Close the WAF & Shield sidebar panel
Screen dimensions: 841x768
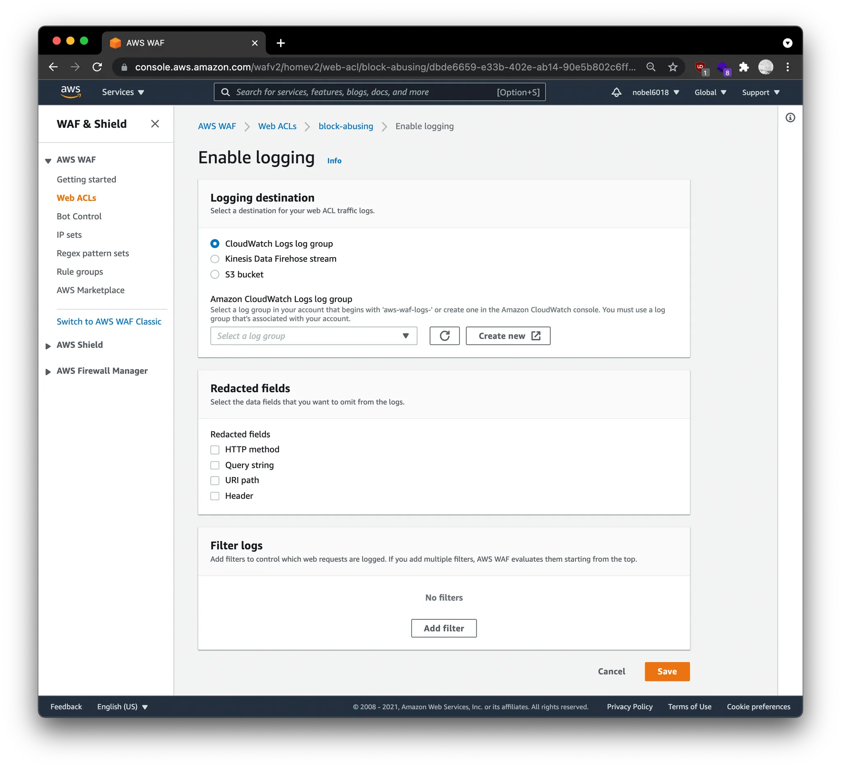pyautogui.click(x=155, y=124)
